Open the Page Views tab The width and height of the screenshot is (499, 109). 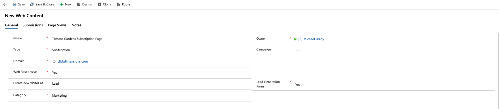(x=57, y=25)
